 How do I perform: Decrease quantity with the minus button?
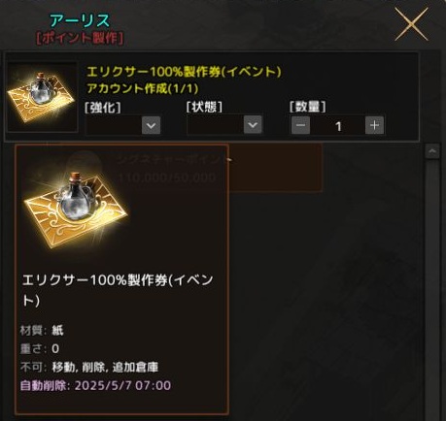[x=300, y=125]
